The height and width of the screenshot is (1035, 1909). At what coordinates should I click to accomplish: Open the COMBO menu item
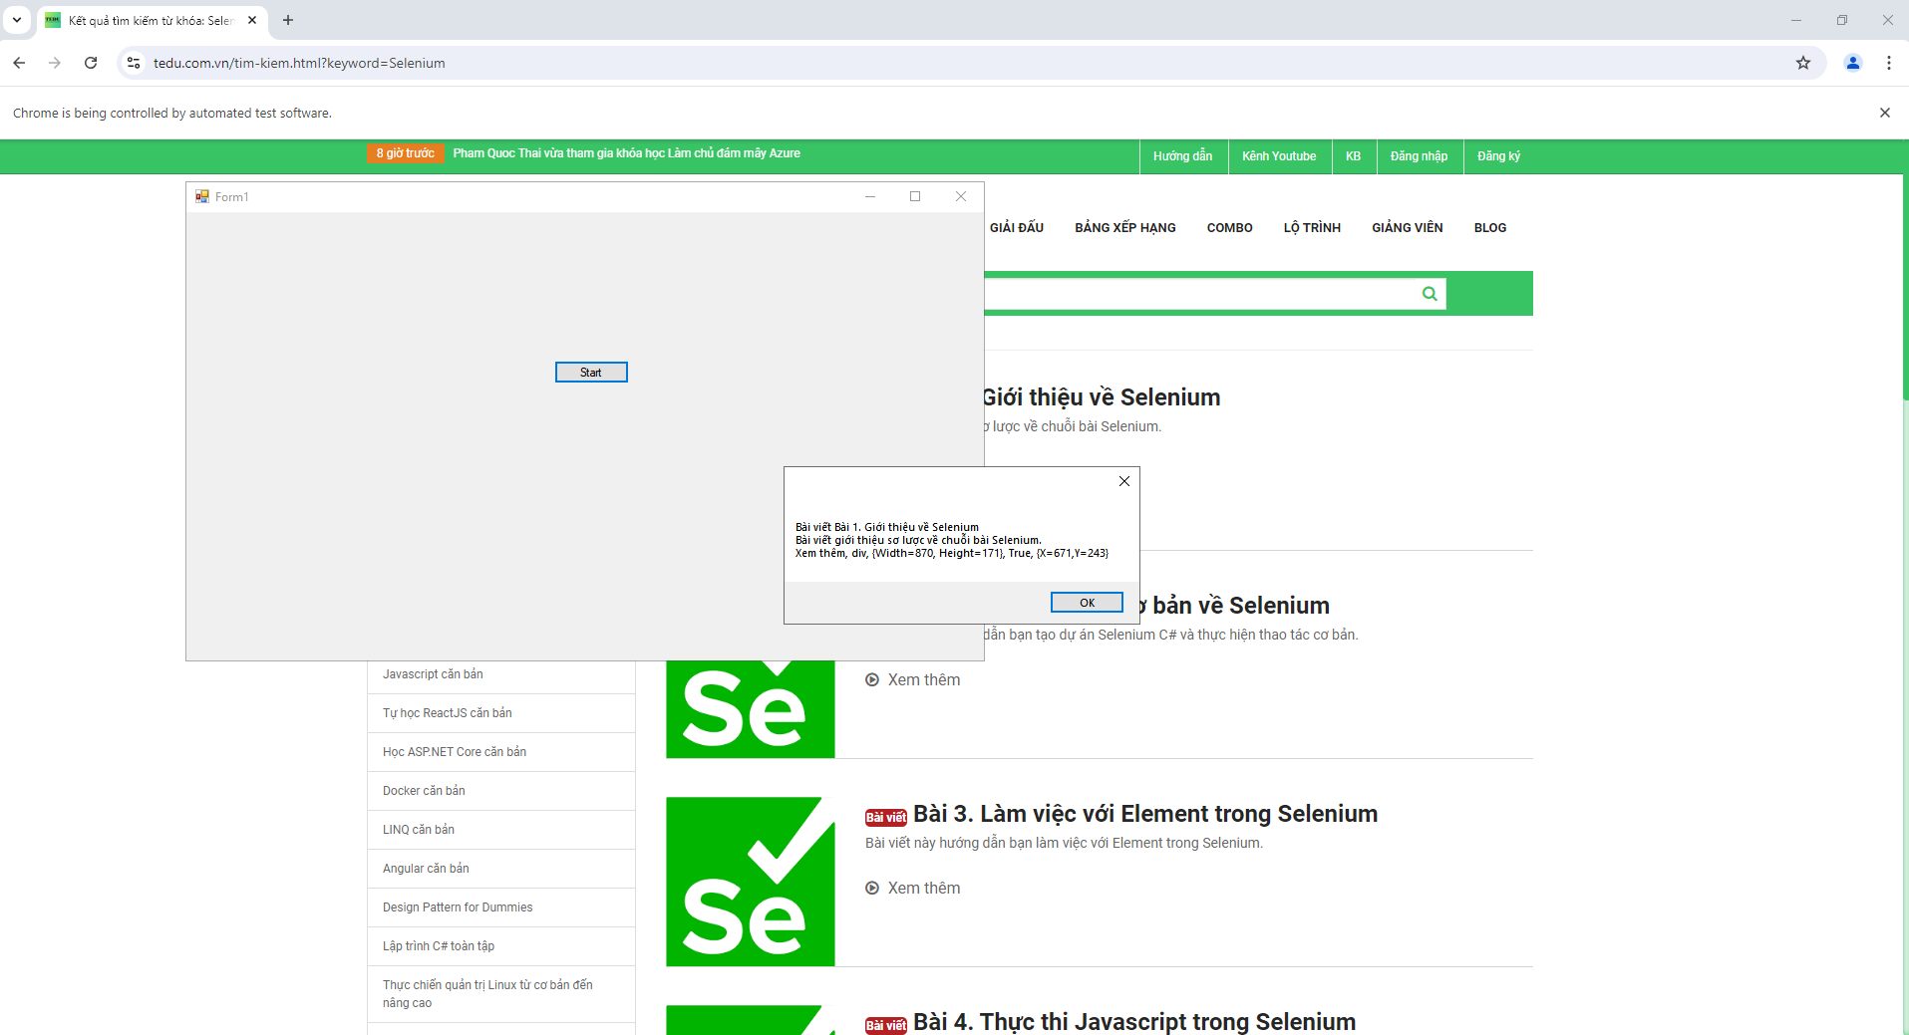coord(1229,228)
